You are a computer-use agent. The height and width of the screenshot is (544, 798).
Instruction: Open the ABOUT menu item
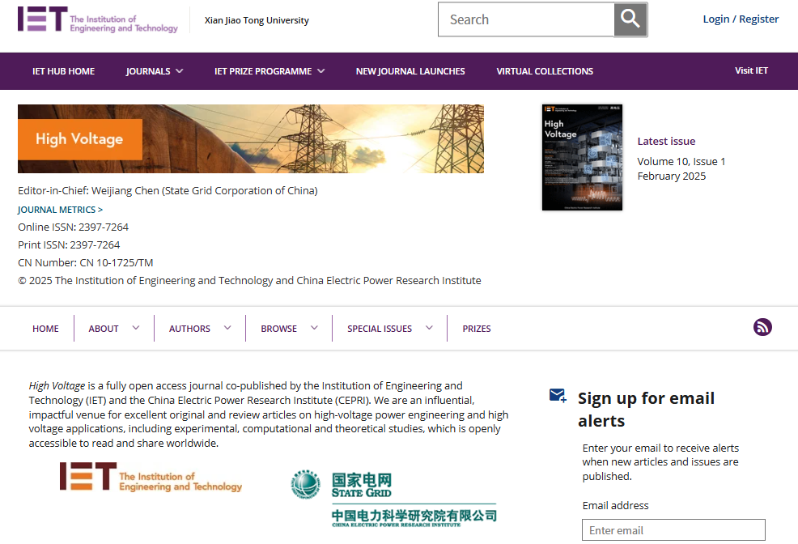[104, 329]
